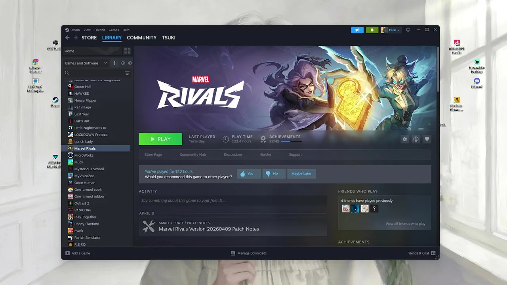Launch Marvel Rivals with the Play button

[160, 139]
